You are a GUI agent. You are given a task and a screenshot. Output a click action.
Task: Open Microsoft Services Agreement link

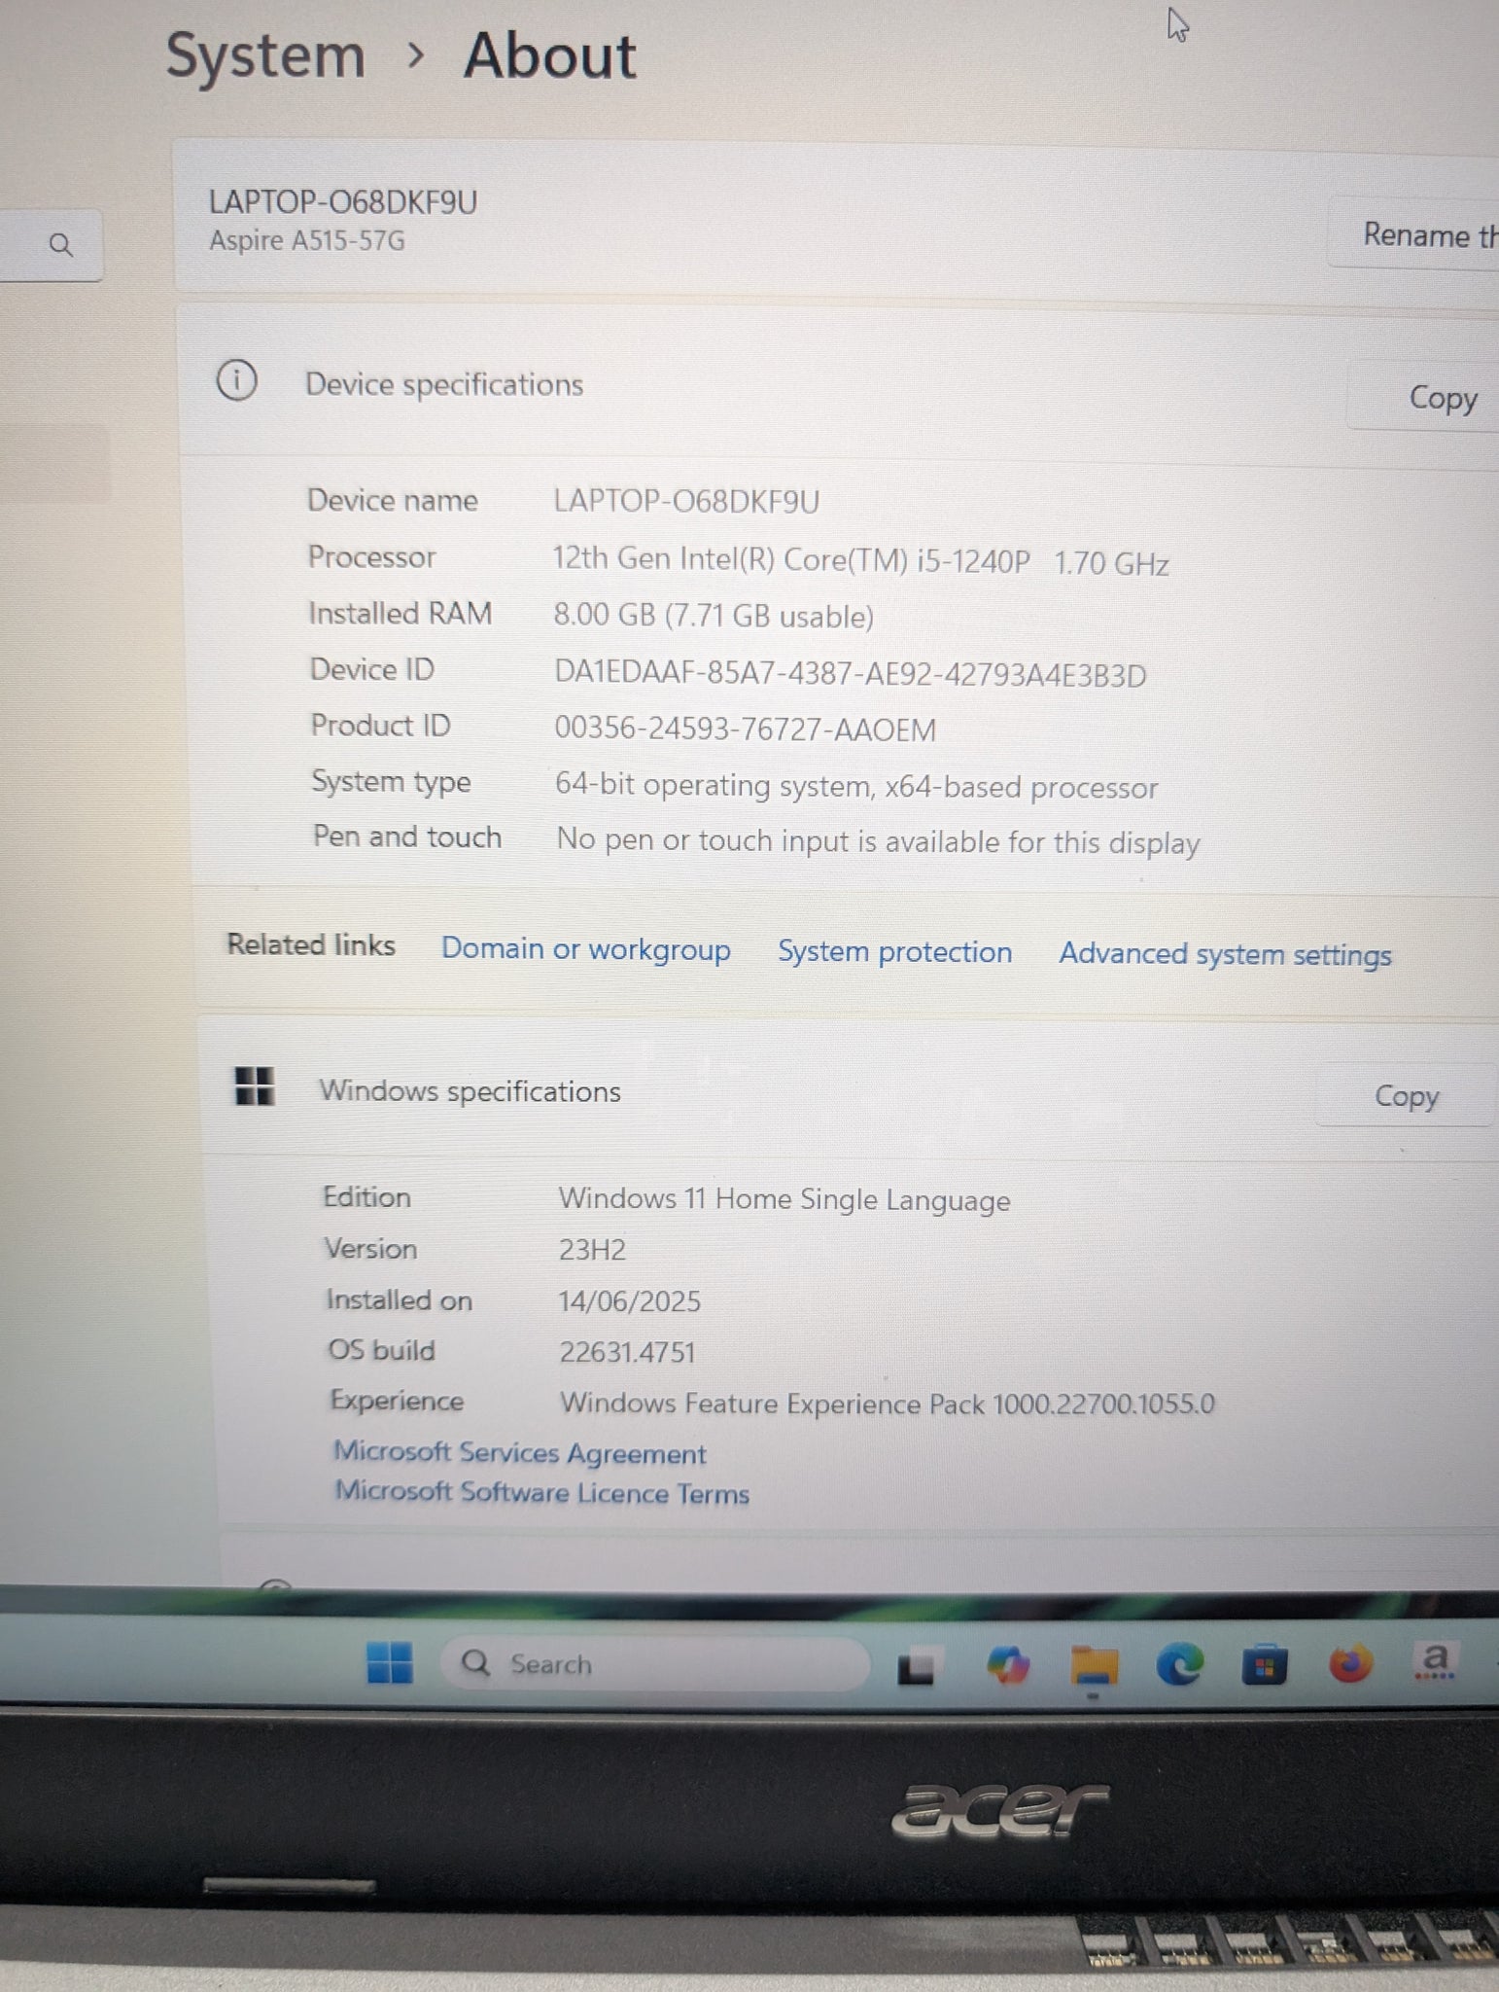520,1453
